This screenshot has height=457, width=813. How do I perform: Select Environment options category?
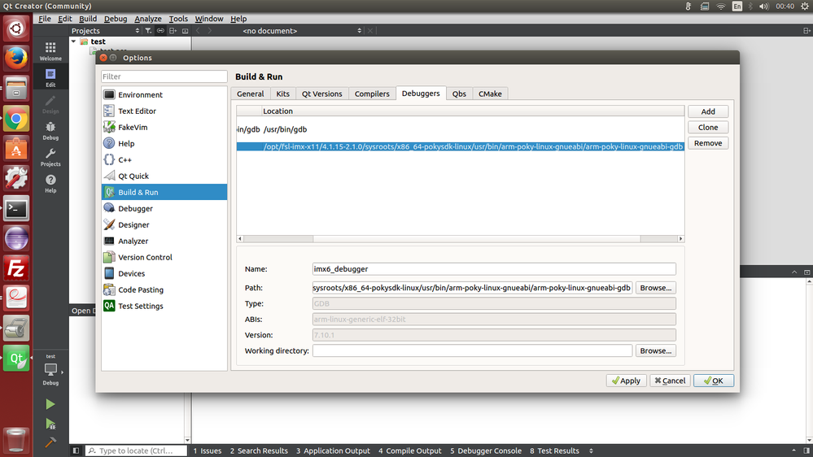point(164,95)
